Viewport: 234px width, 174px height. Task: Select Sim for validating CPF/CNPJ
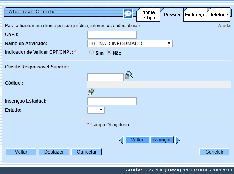(91, 53)
